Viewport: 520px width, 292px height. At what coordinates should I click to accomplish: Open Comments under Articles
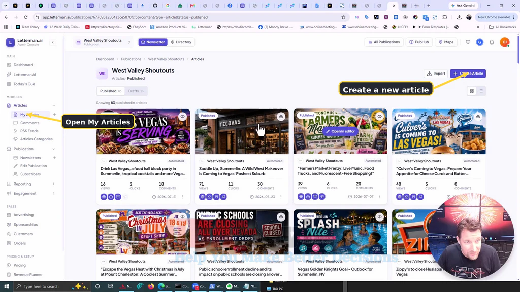tap(29, 123)
